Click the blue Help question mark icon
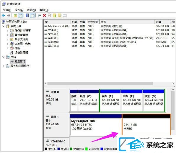The image size is (176, 153). [27, 15]
